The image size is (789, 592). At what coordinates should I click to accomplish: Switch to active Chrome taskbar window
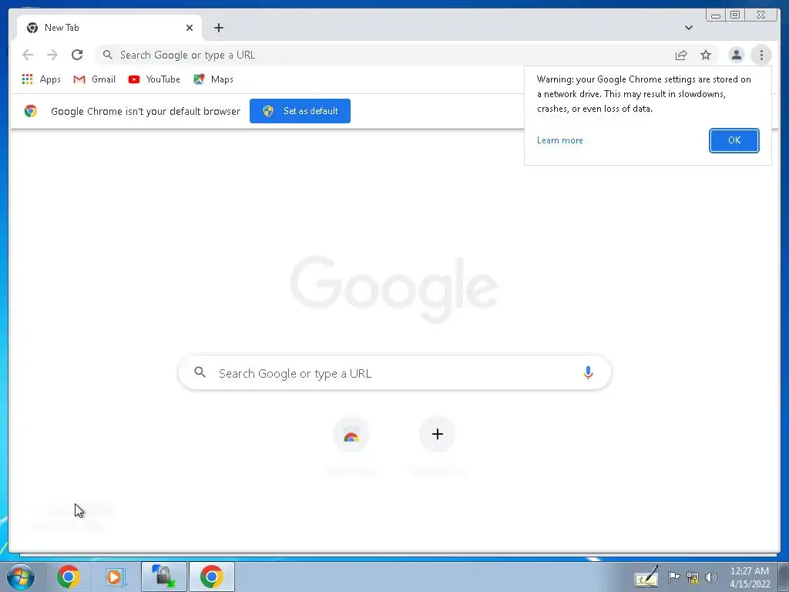211,577
